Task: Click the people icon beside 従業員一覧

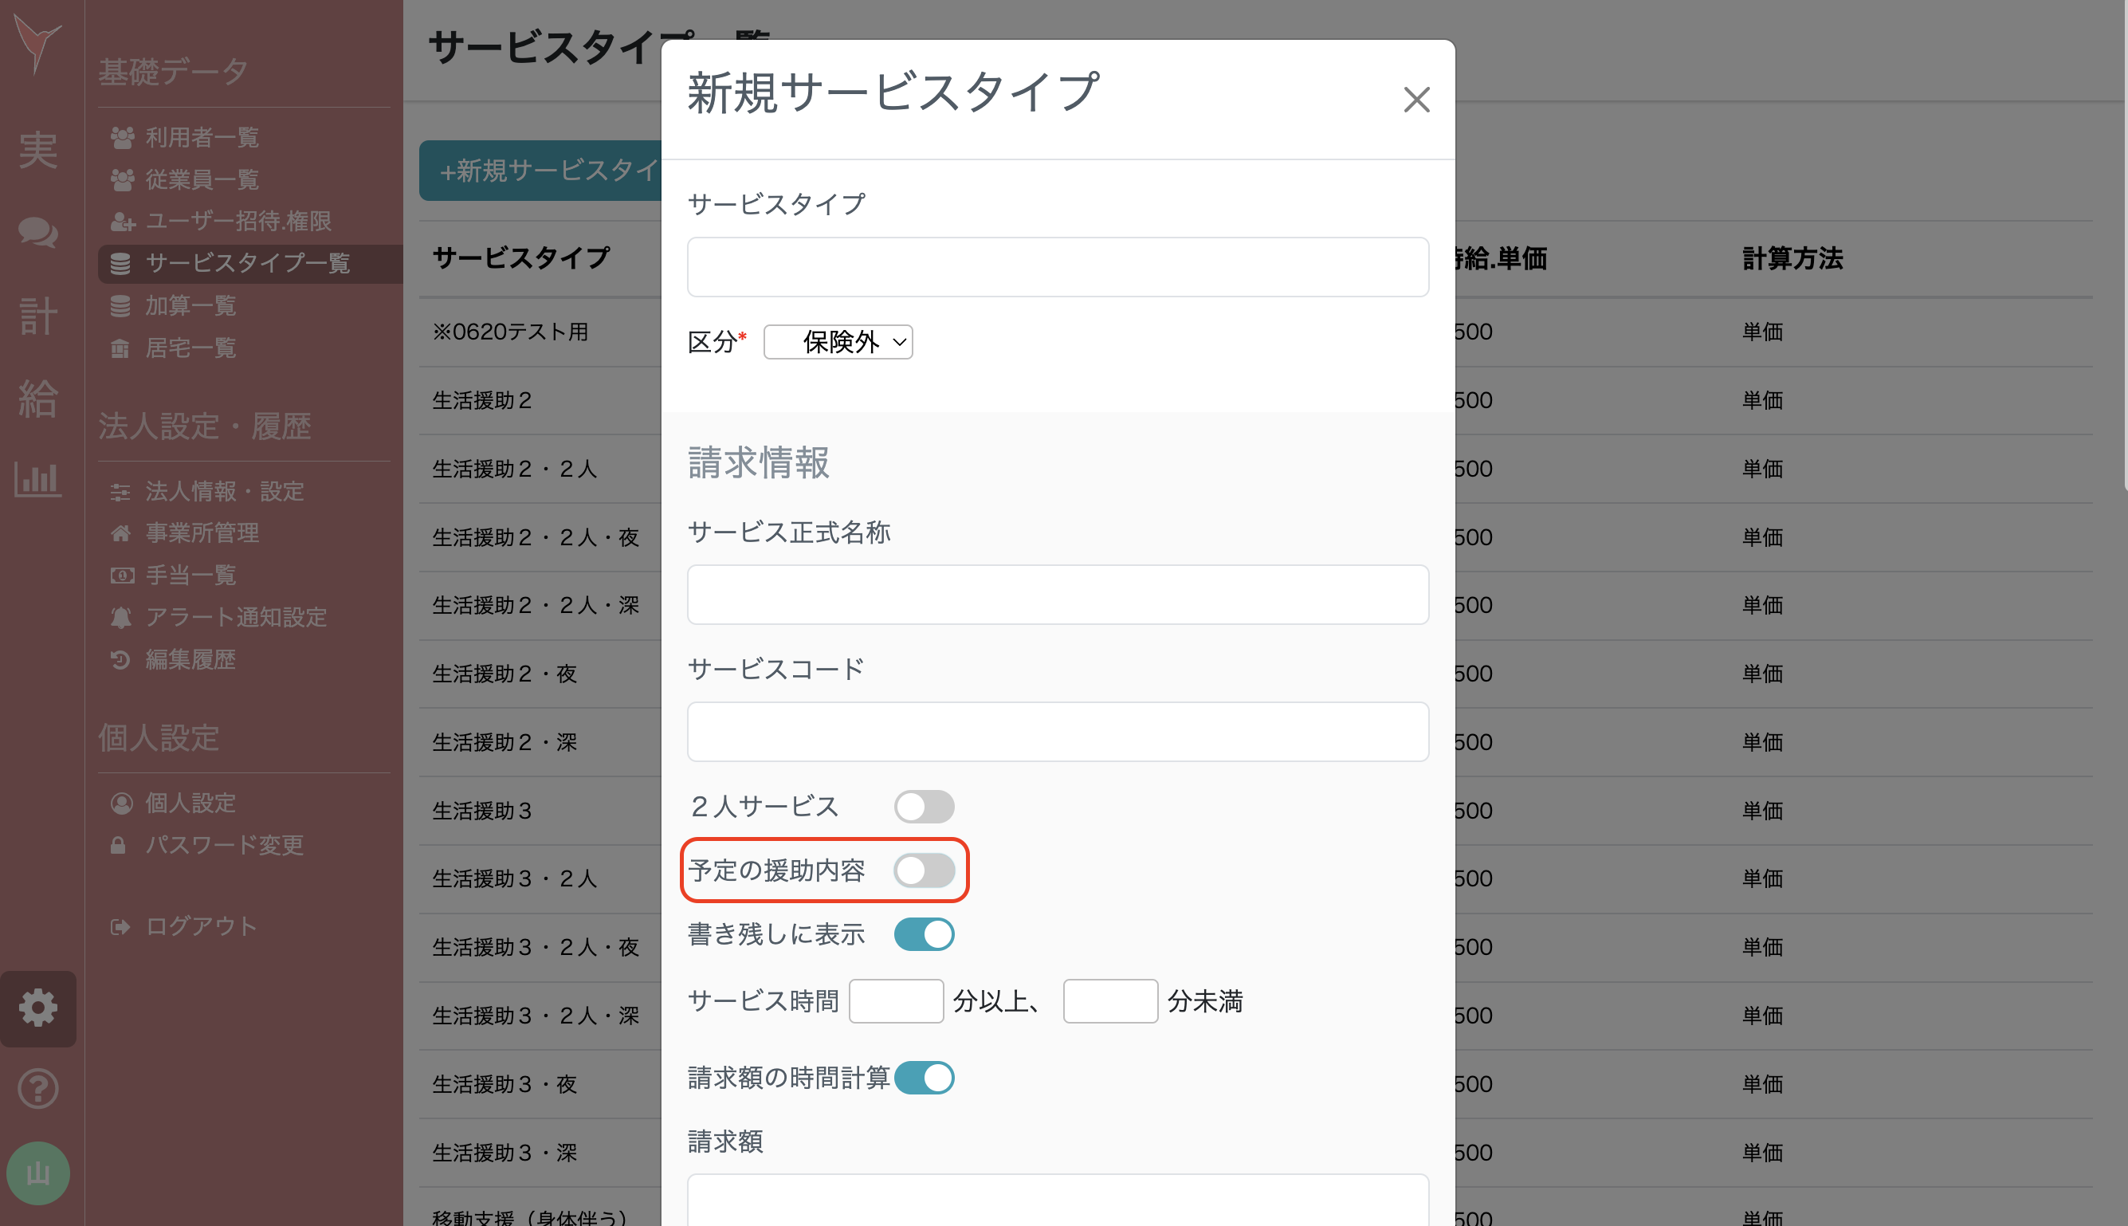Action: coord(122,179)
